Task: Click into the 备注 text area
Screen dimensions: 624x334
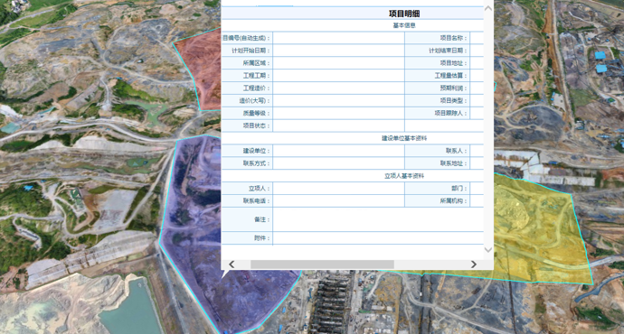Action: (x=378, y=219)
